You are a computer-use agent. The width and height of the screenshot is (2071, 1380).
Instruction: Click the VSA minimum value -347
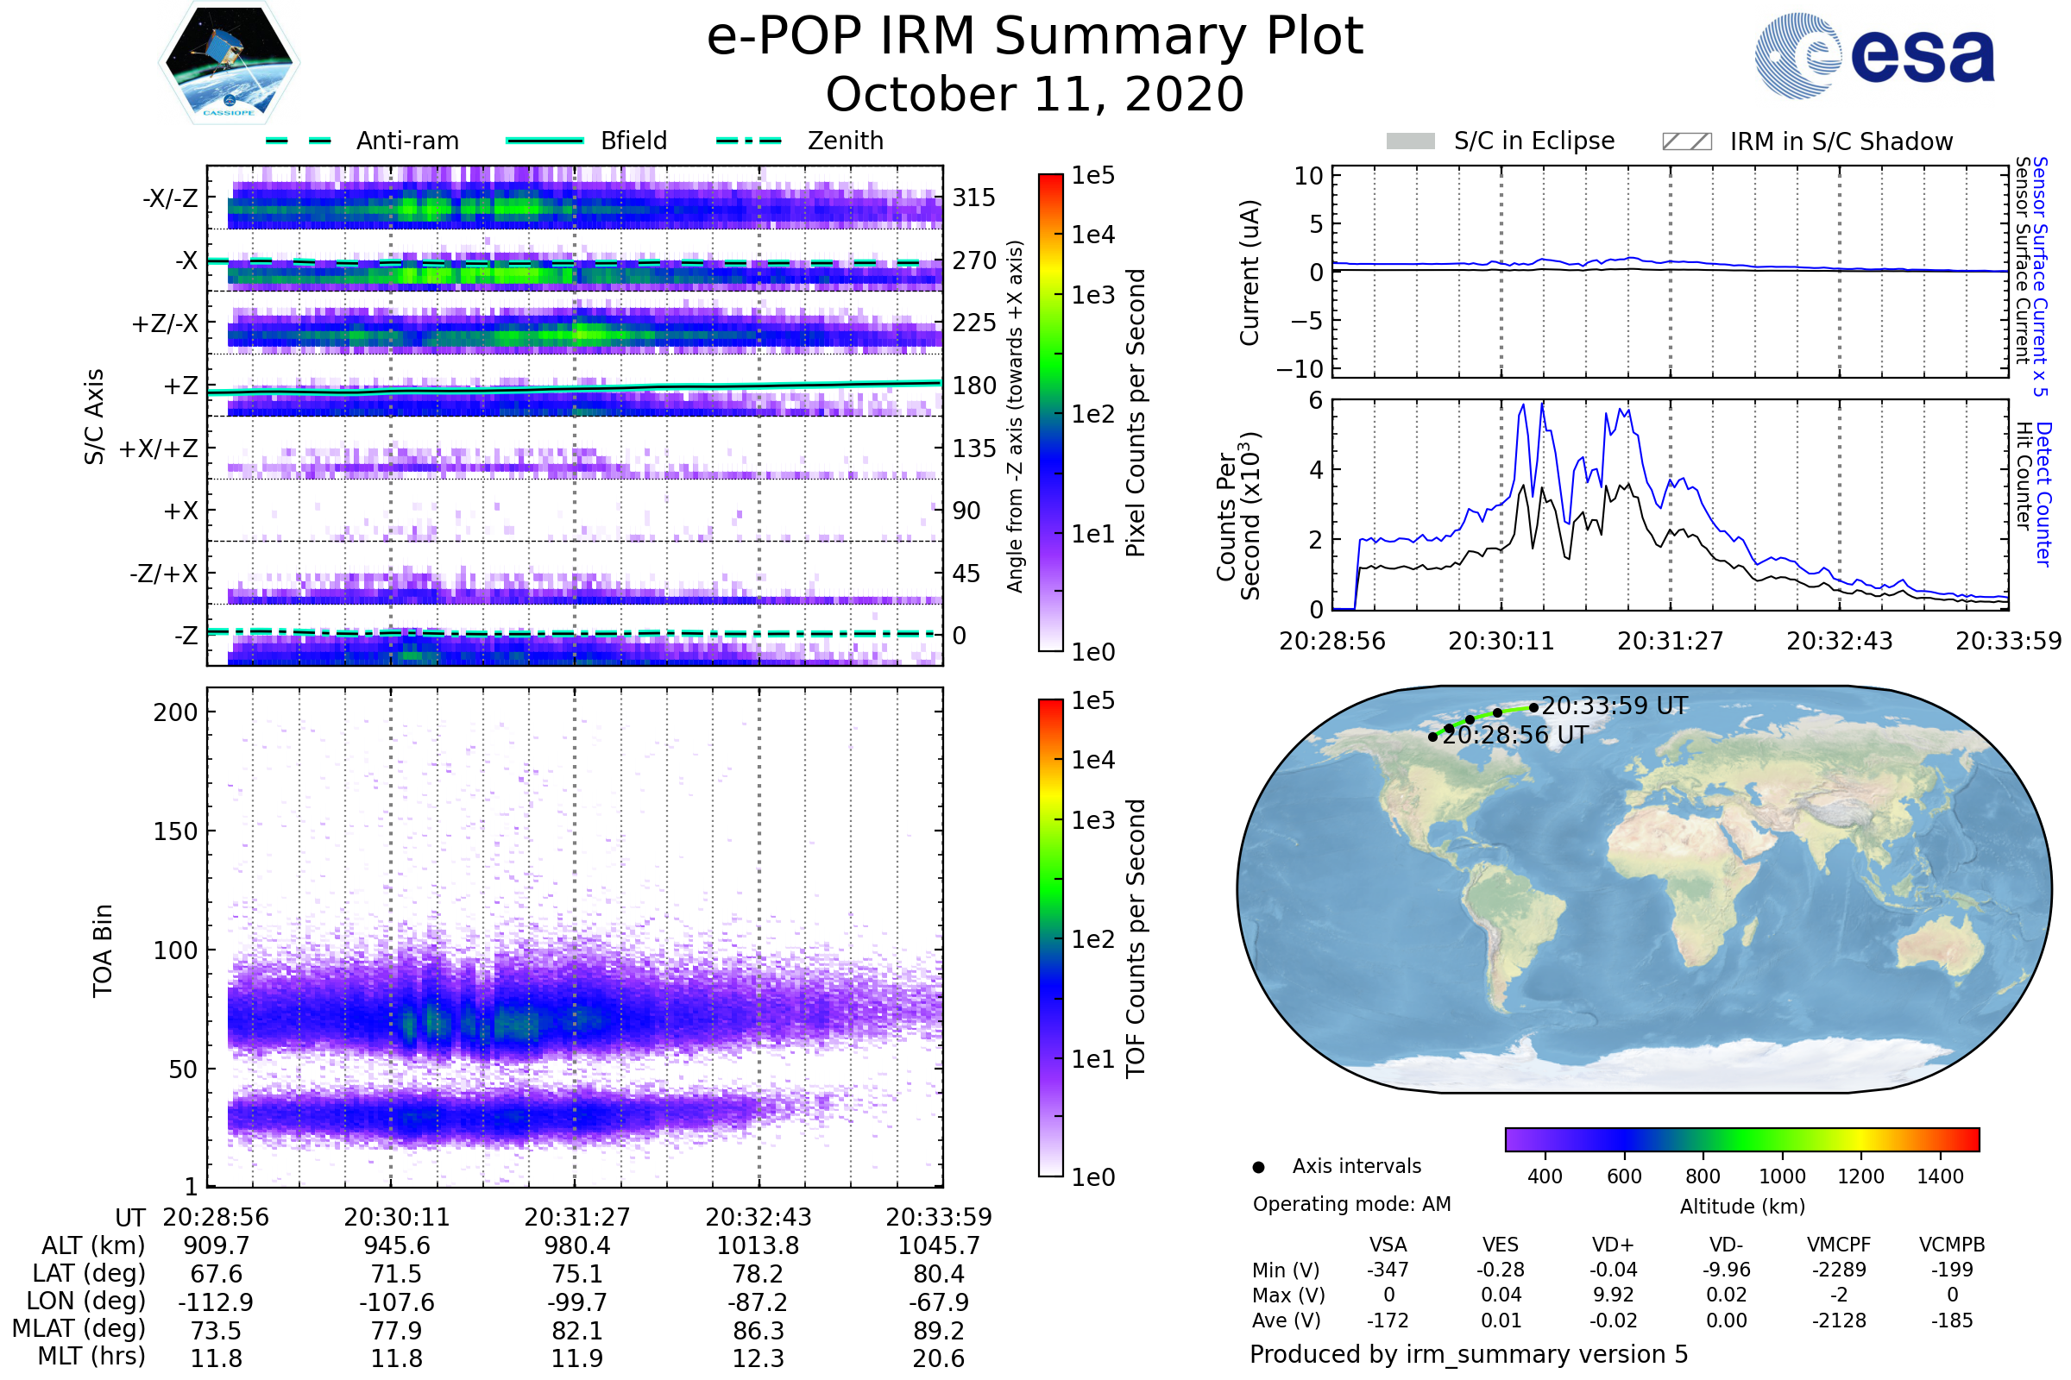tap(1388, 1269)
